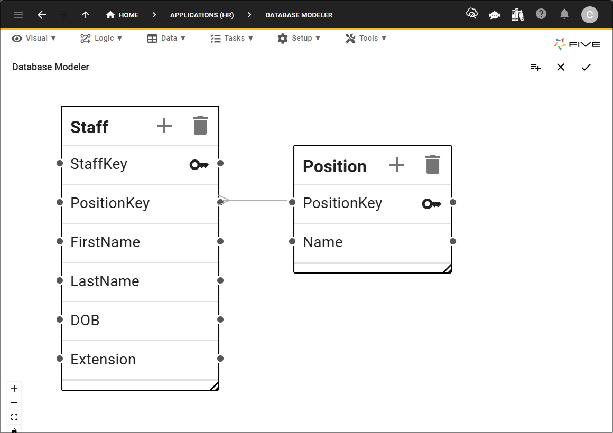Expand the Tasks menu
Screen dimensions: 613x433
click(232, 39)
